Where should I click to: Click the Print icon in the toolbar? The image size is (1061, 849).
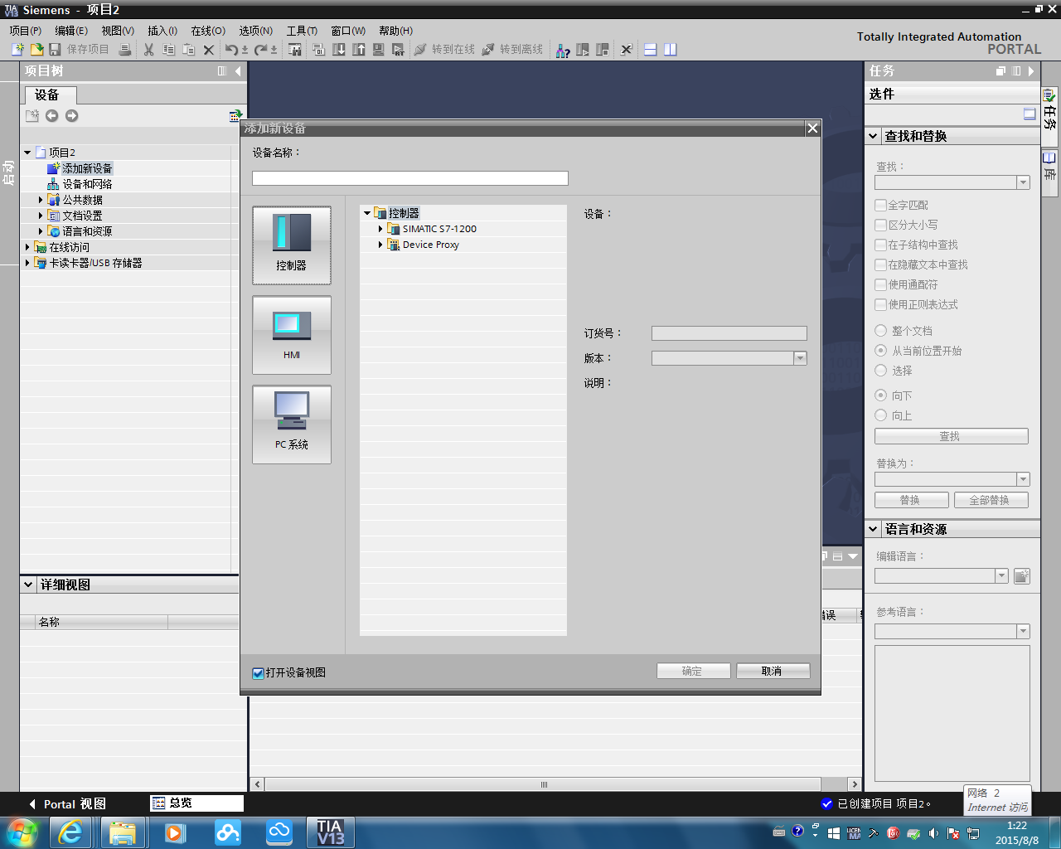pyautogui.click(x=124, y=50)
